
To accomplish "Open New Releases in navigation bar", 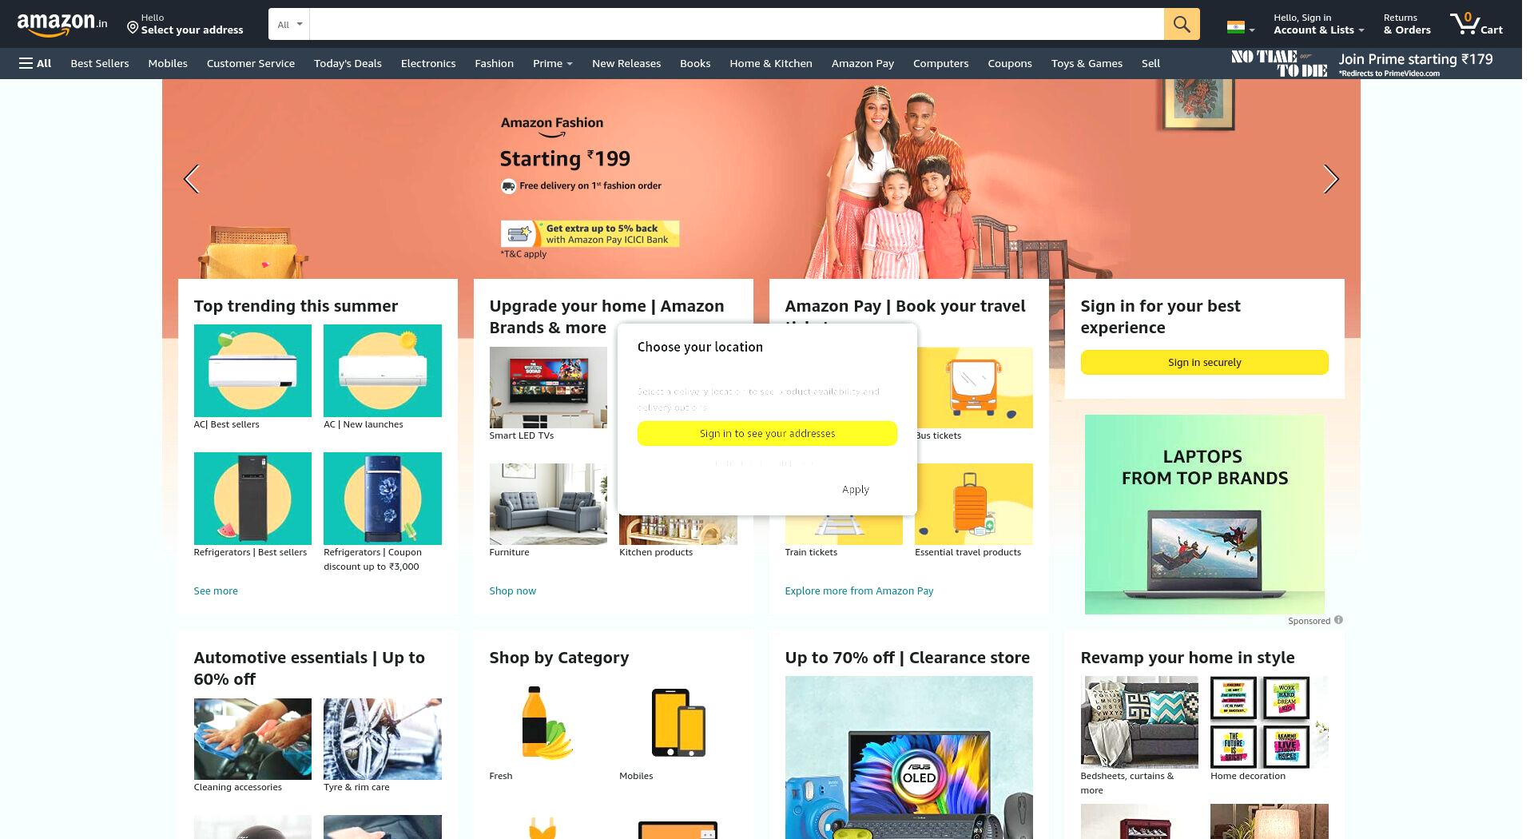I will [x=626, y=63].
